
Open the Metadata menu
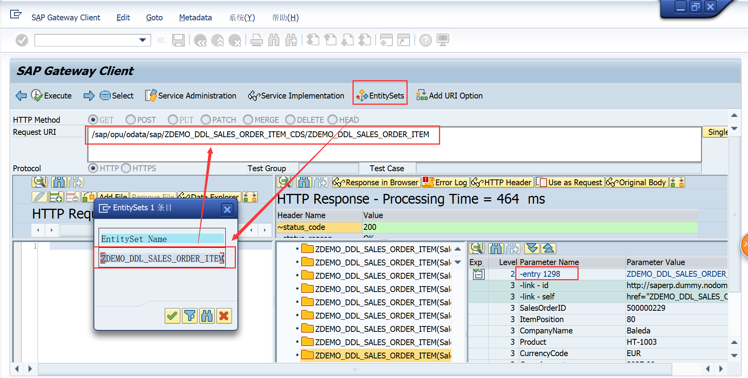pyautogui.click(x=195, y=18)
